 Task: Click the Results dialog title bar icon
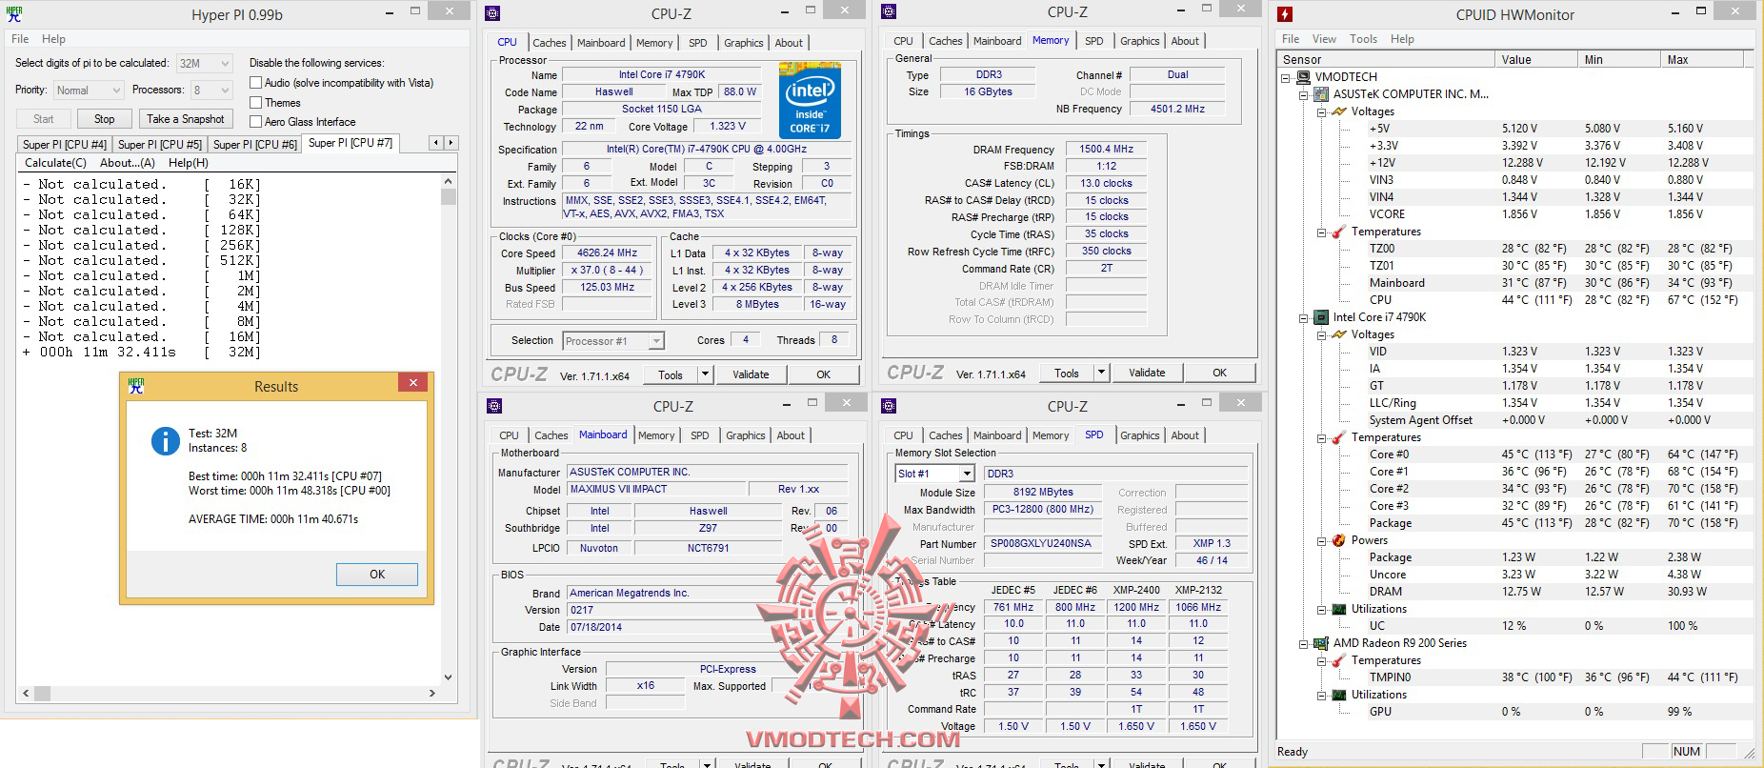pyautogui.click(x=136, y=386)
